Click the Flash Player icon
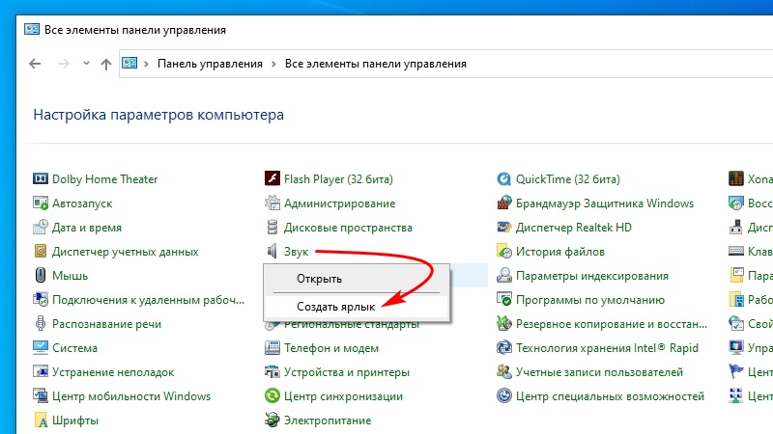 click(x=272, y=178)
